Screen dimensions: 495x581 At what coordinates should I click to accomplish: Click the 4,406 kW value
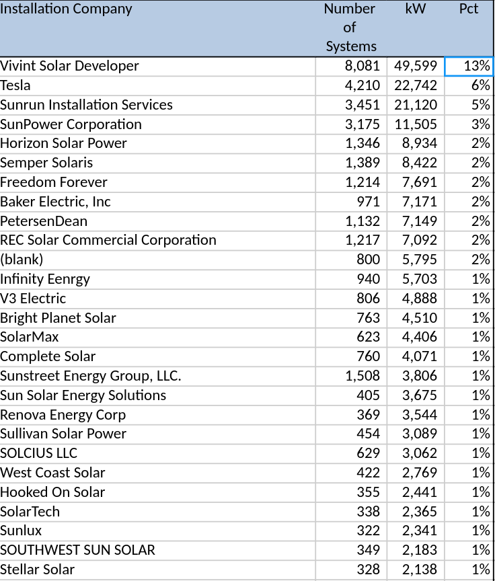click(x=416, y=337)
